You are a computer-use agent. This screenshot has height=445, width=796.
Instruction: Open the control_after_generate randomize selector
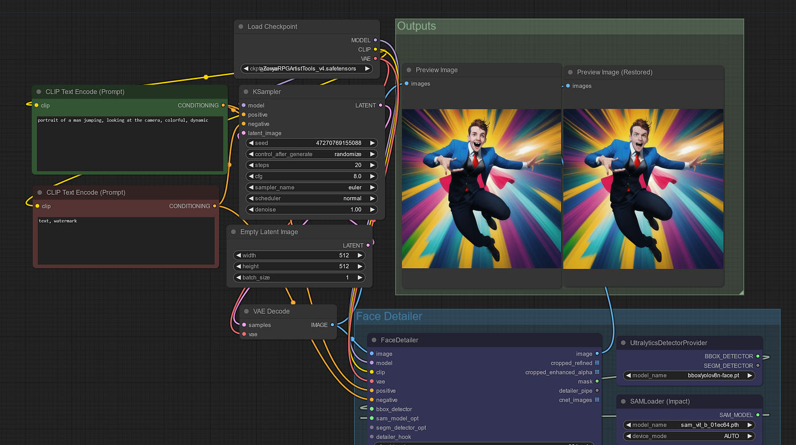coord(312,154)
